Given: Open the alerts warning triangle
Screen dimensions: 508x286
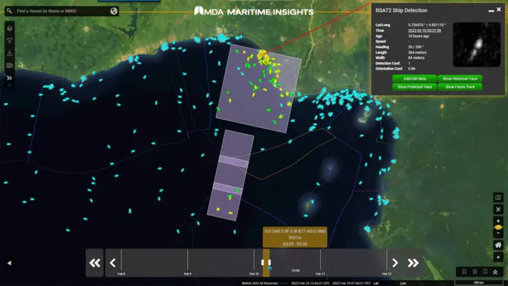Looking at the screenshot, I should point(10,53).
